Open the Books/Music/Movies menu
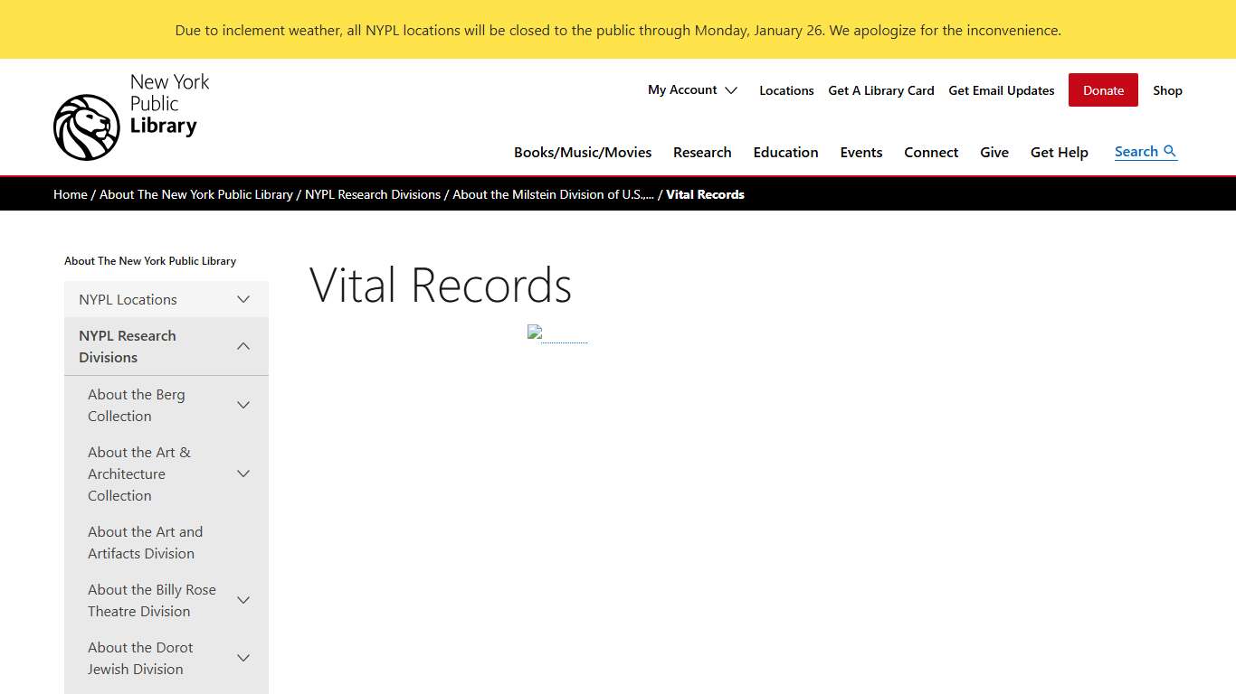Image resolution: width=1236 pixels, height=694 pixels. click(583, 152)
